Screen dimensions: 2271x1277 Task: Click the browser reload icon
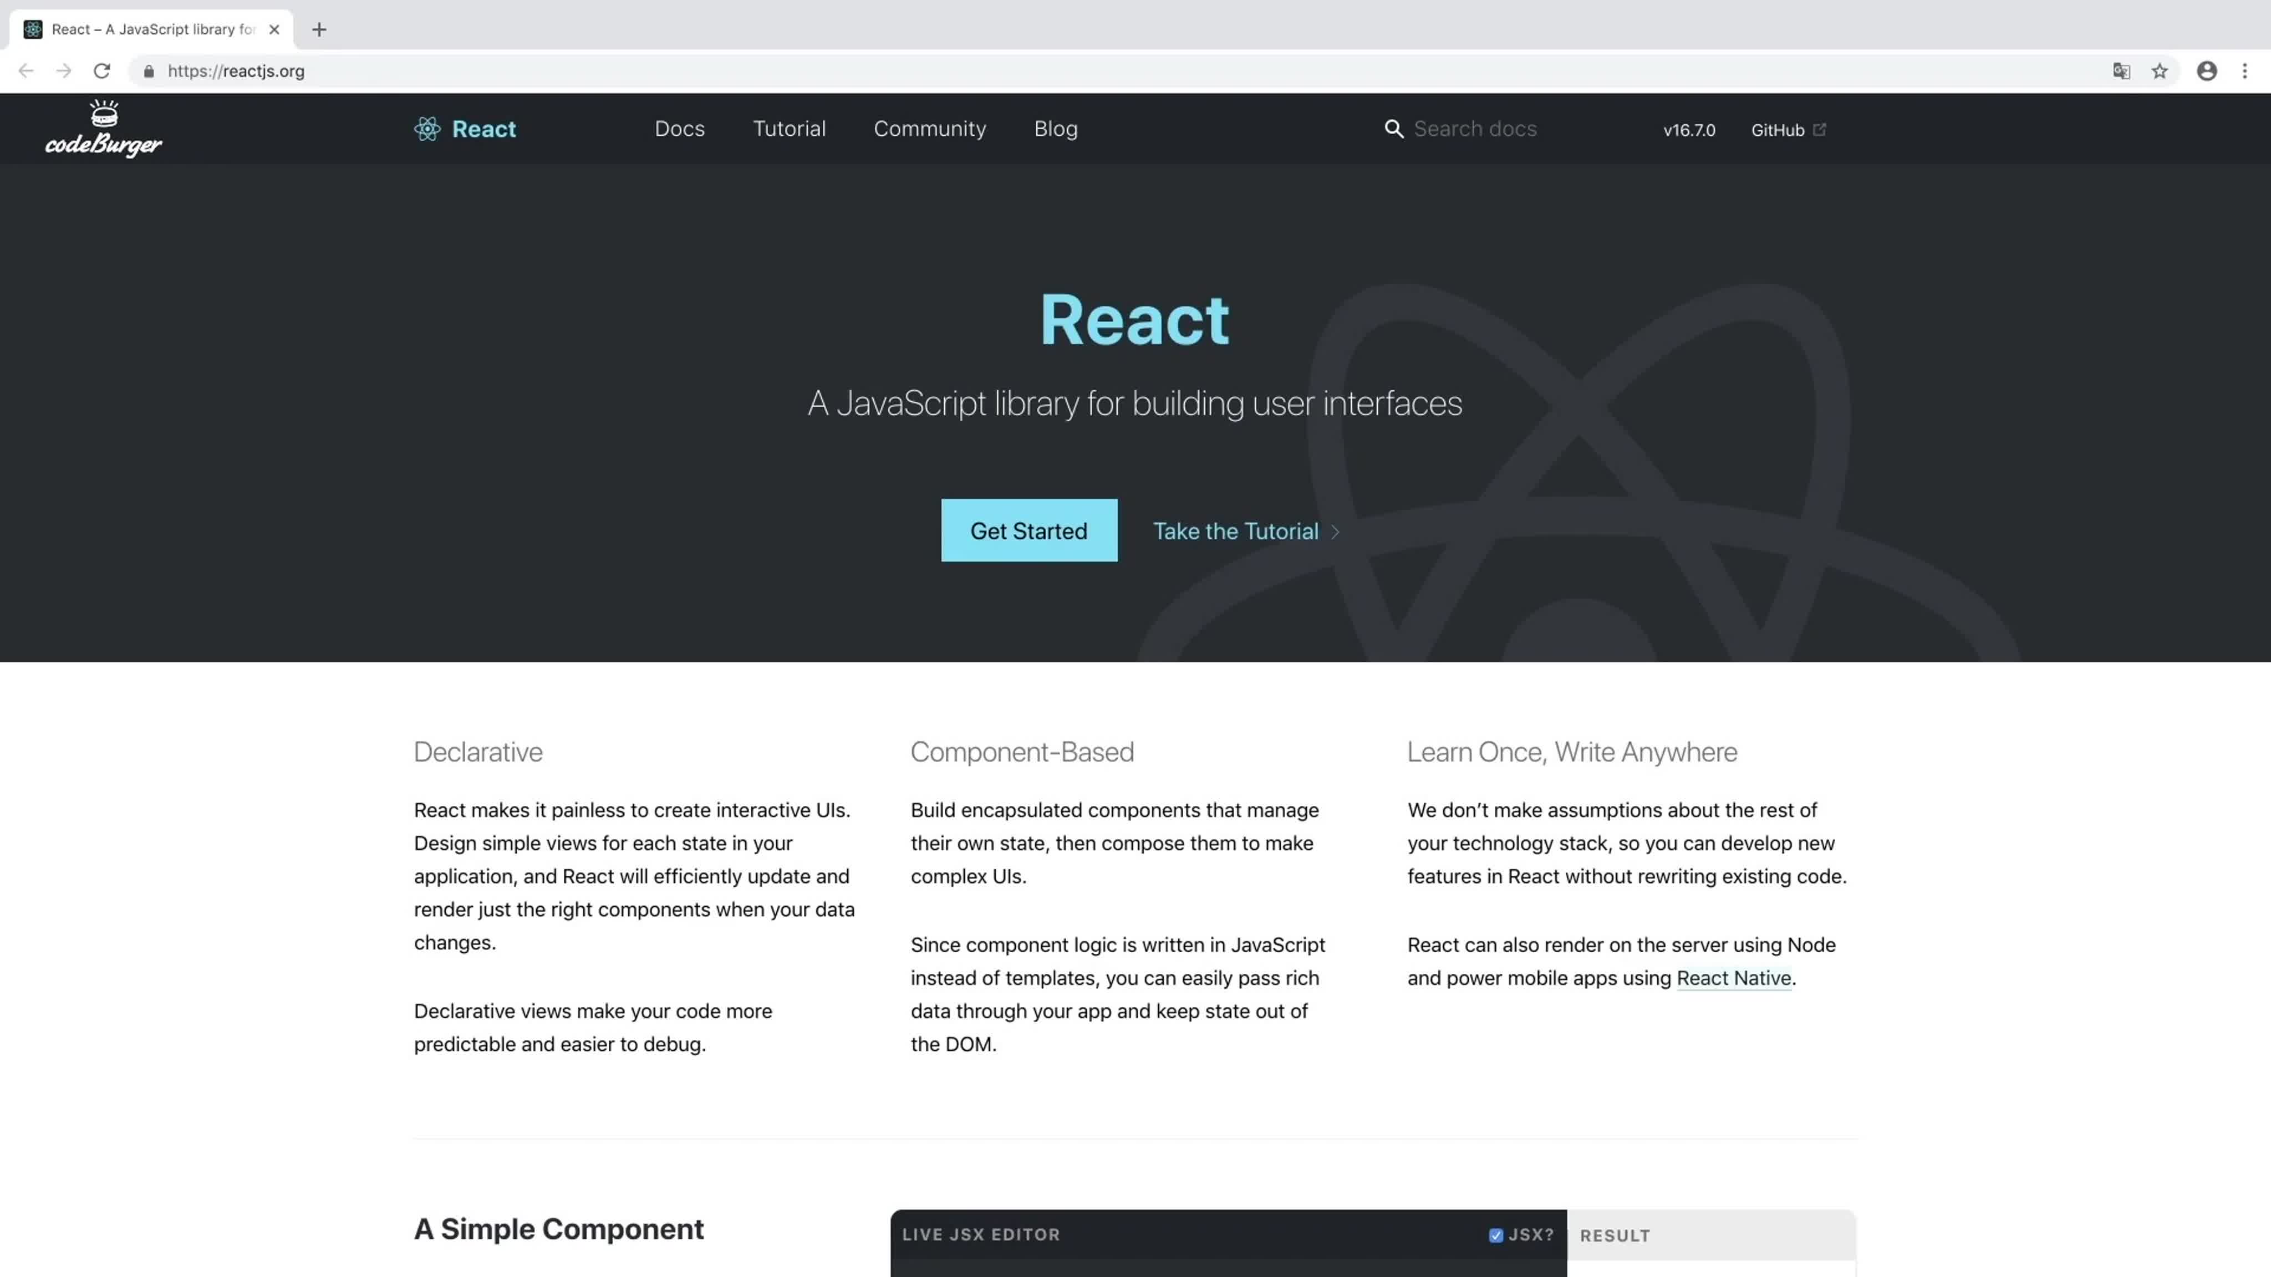(101, 70)
